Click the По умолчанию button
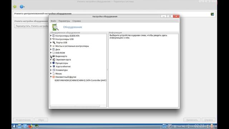The height and width of the screenshot is (129, 229). 23,120
